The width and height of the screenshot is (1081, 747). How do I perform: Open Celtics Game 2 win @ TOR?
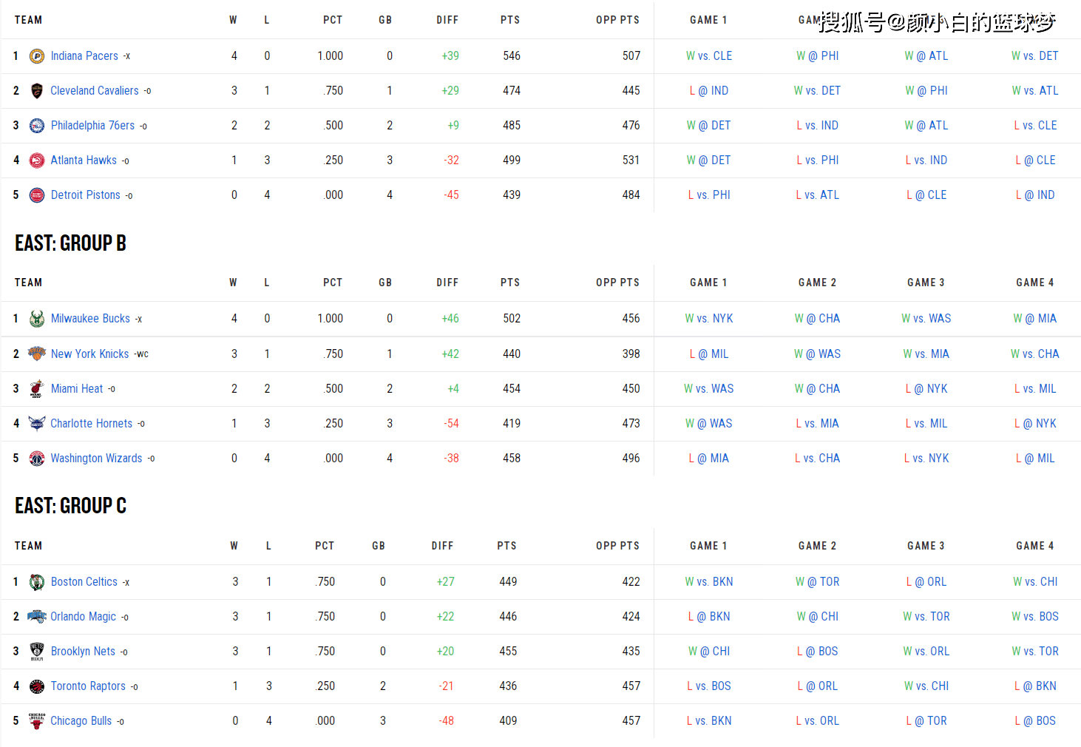[x=818, y=582]
